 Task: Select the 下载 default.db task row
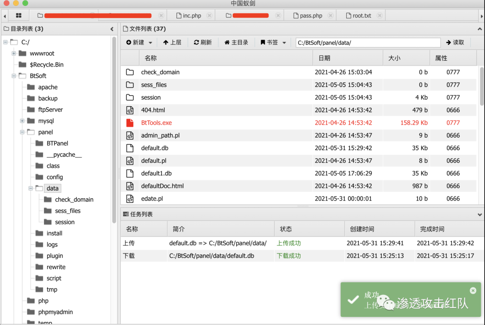point(303,256)
